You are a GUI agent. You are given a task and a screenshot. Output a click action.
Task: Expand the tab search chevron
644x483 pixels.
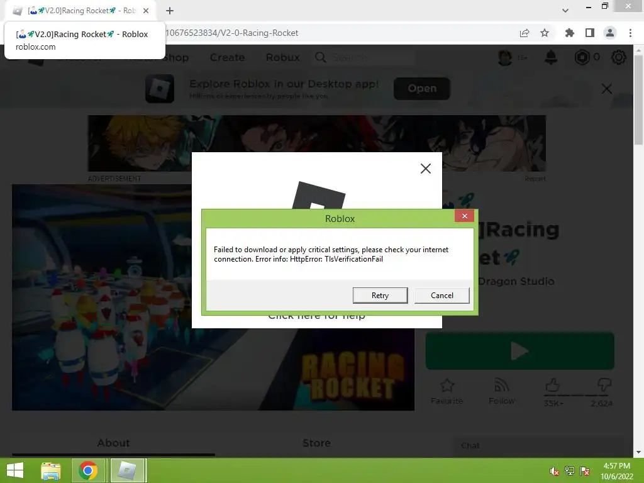coord(565,11)
